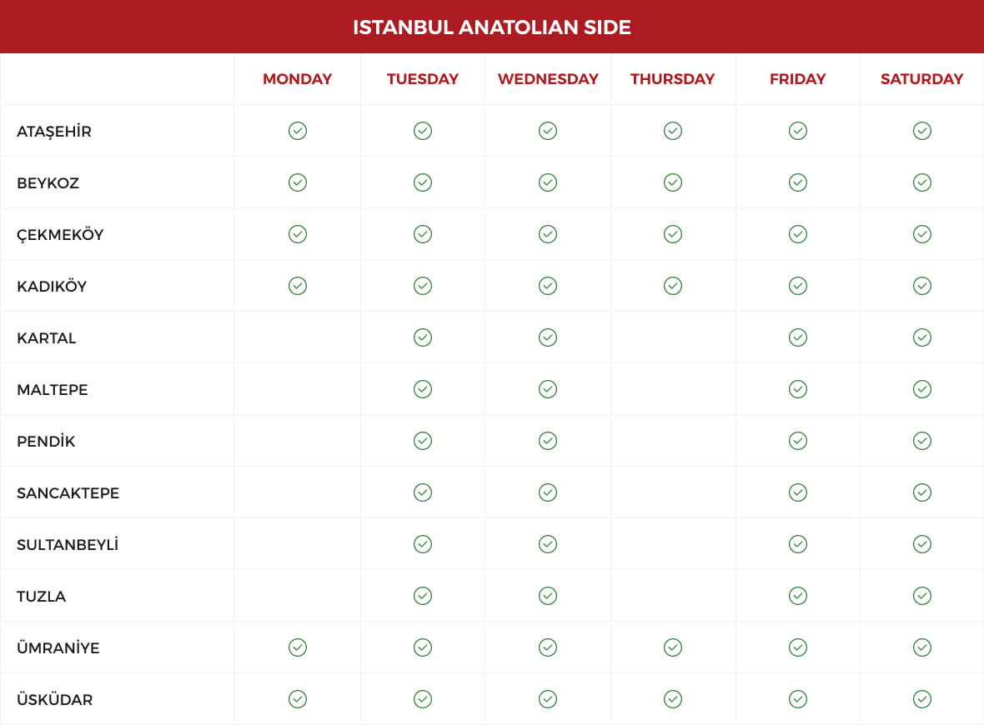Image resolution: width=984 pixels, height=725 pixels.
Task: Select the Tuzla Friday checkmark
Action: [x=797, y=596]
